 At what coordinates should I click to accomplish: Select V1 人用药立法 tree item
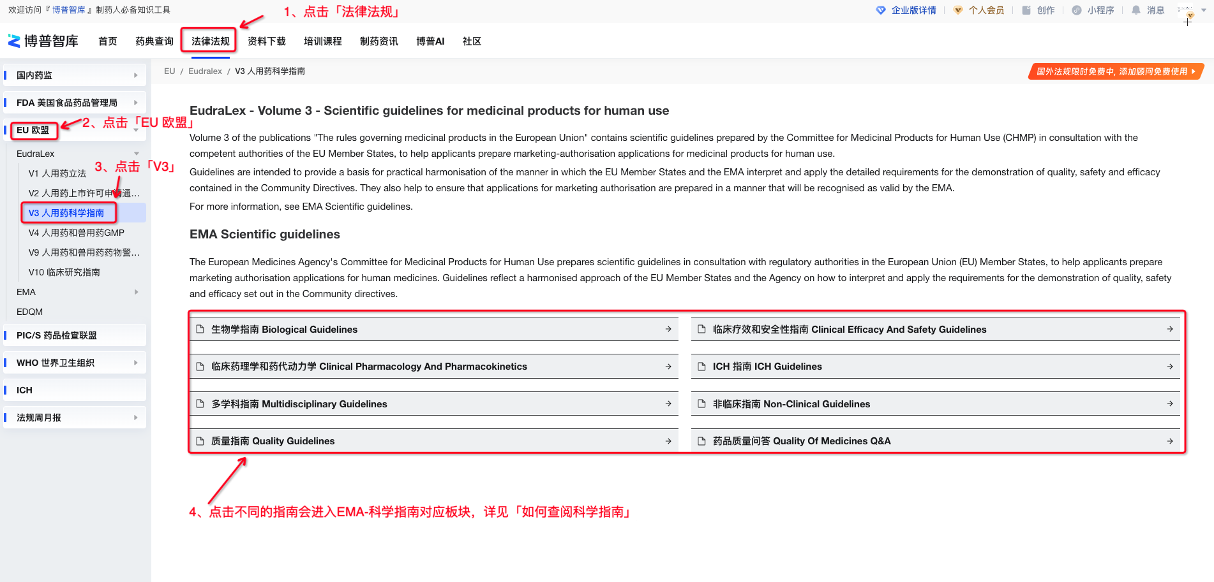pos(57,173)
